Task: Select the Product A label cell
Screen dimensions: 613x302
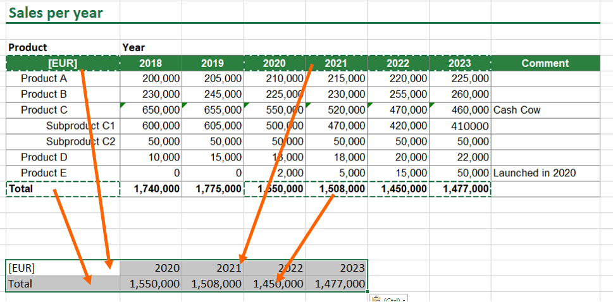Action: pyautogui.click(x=44, y=78)
